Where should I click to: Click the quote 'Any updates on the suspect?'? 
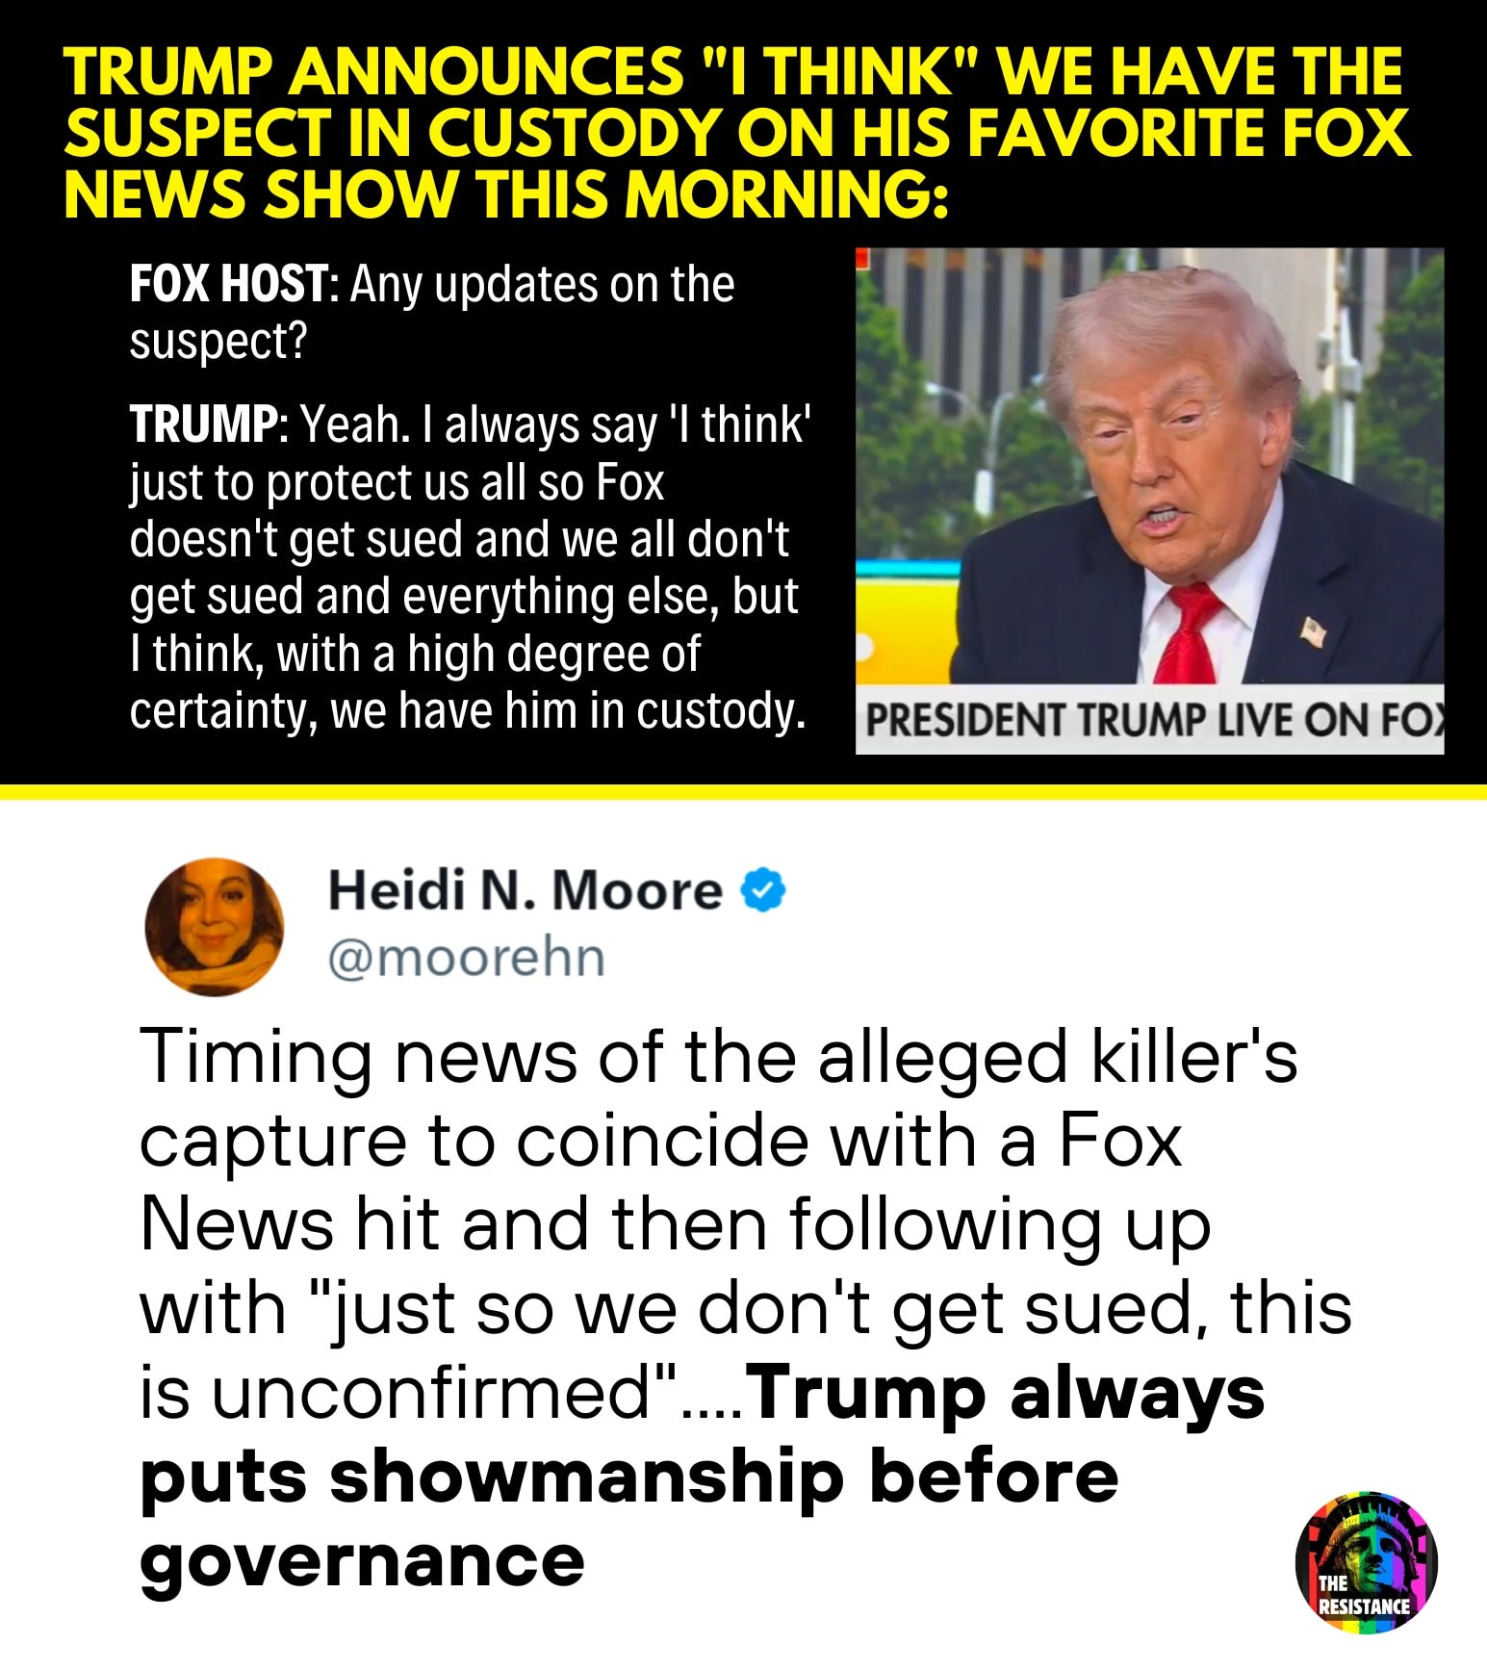click(x=432, y=312)
